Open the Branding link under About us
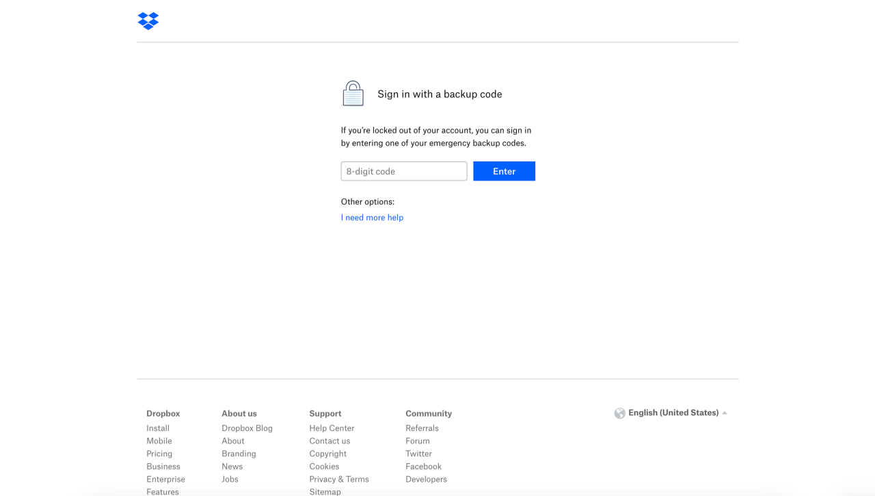The height and width of the screenshot is (496, 875). coord(239,454)
